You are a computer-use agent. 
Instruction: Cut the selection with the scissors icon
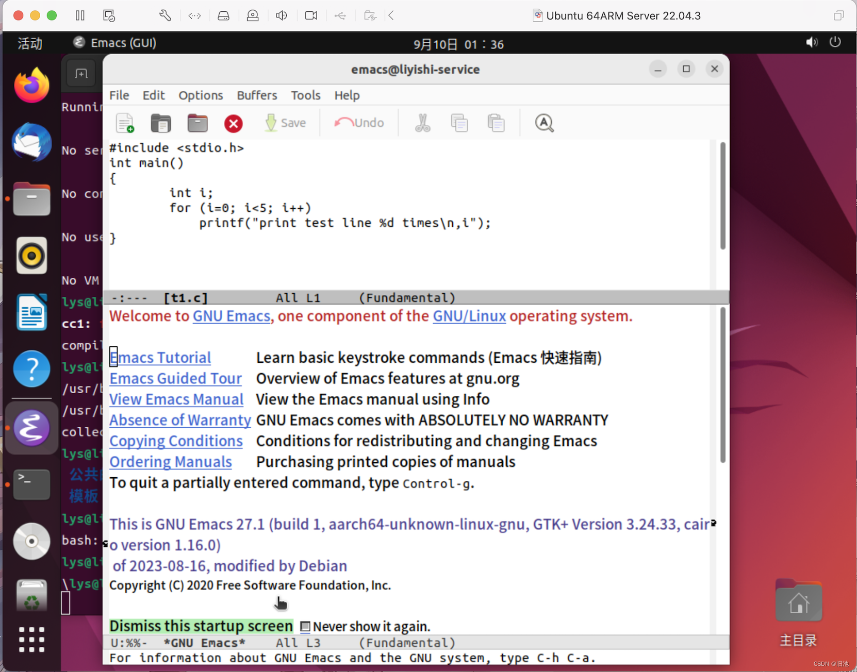(423, 123)
